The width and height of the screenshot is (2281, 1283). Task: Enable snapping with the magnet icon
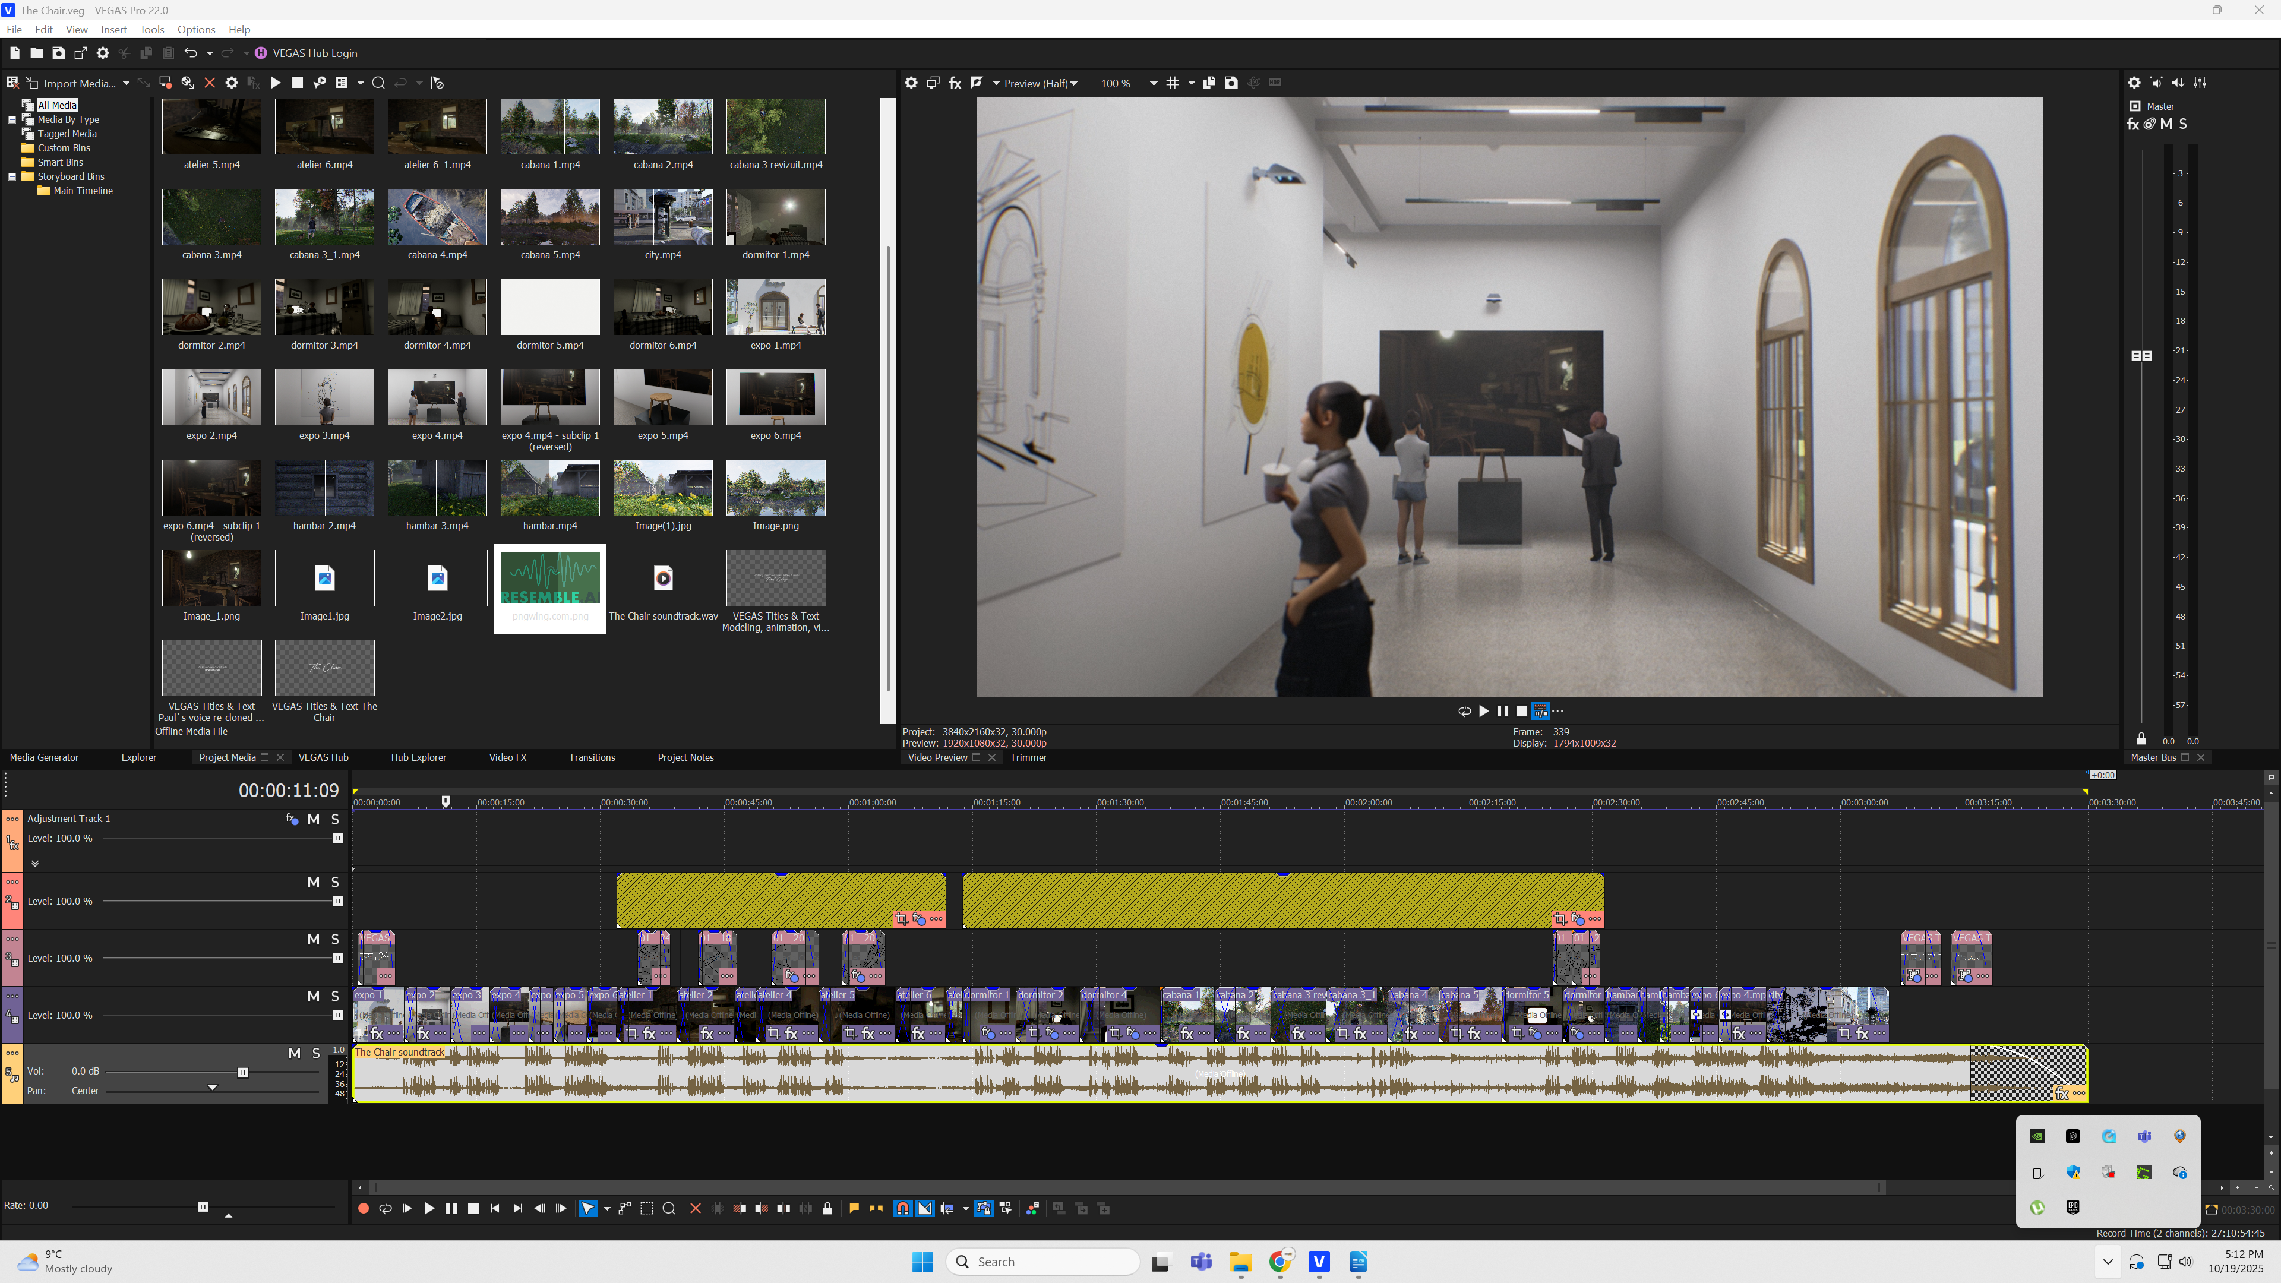[902, 1209]
